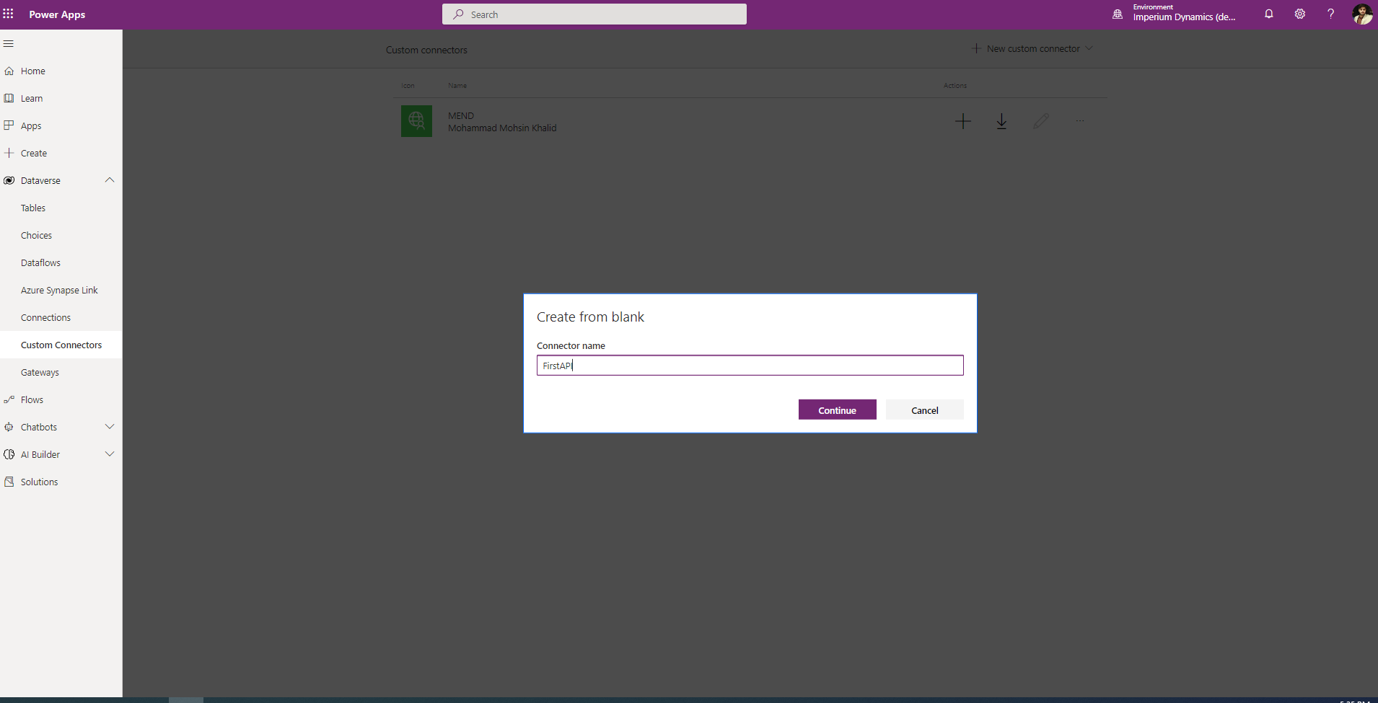
Task: Collapse the left navigation hamburger menu
Action: 9,44
